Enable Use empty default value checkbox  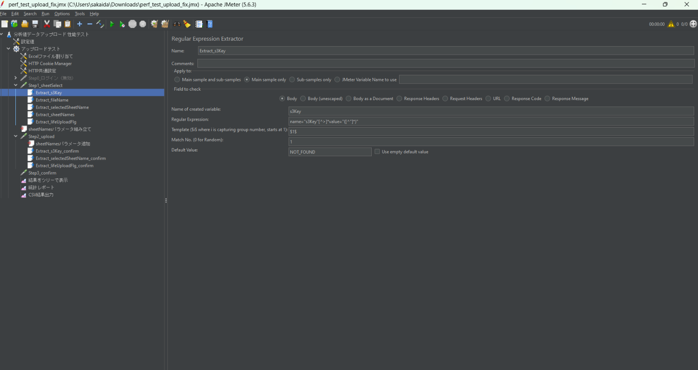pos(377,152)
